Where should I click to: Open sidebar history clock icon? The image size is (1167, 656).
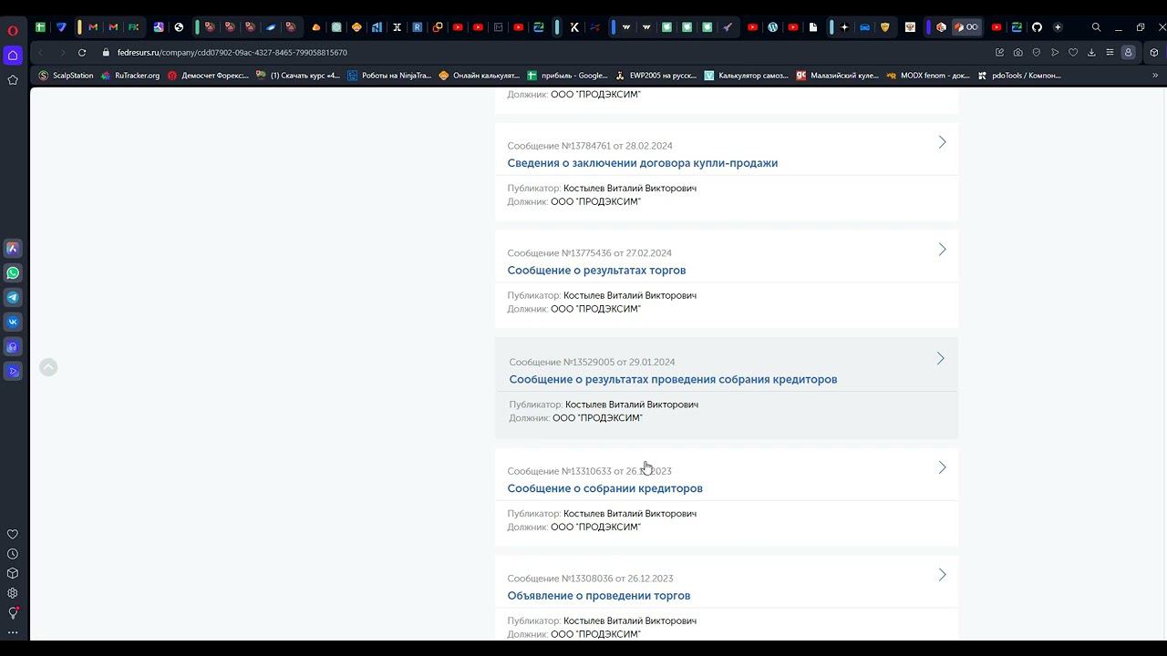pos(13,554)
